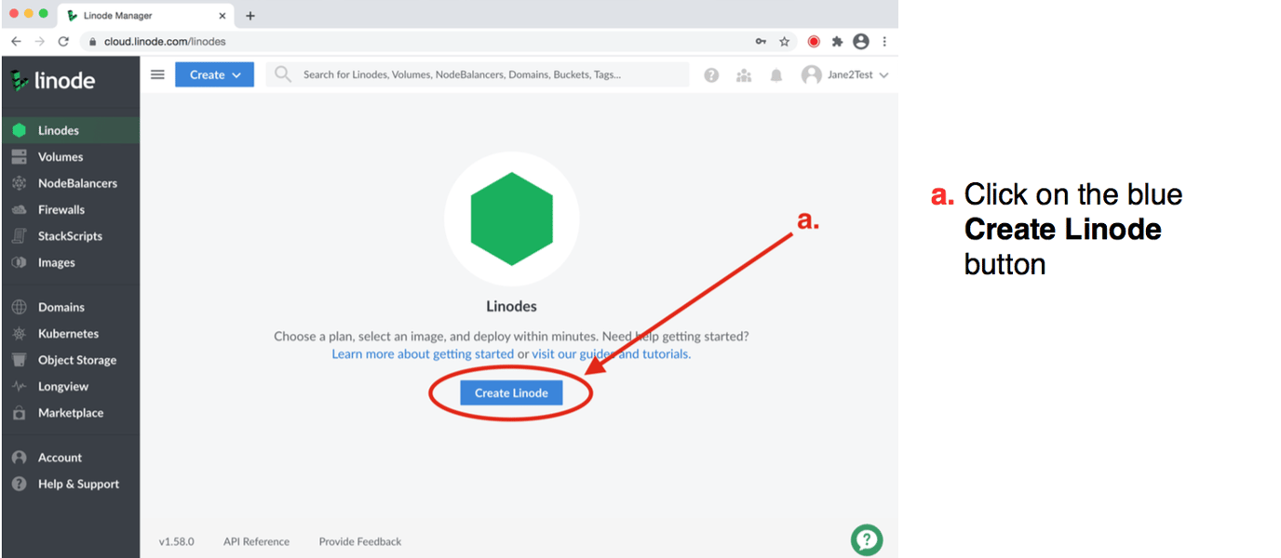Toggle the sidebar with the hamburger menu
Image resolution: width=1281 pixels, height=558 pixels.
click(157, 74)
